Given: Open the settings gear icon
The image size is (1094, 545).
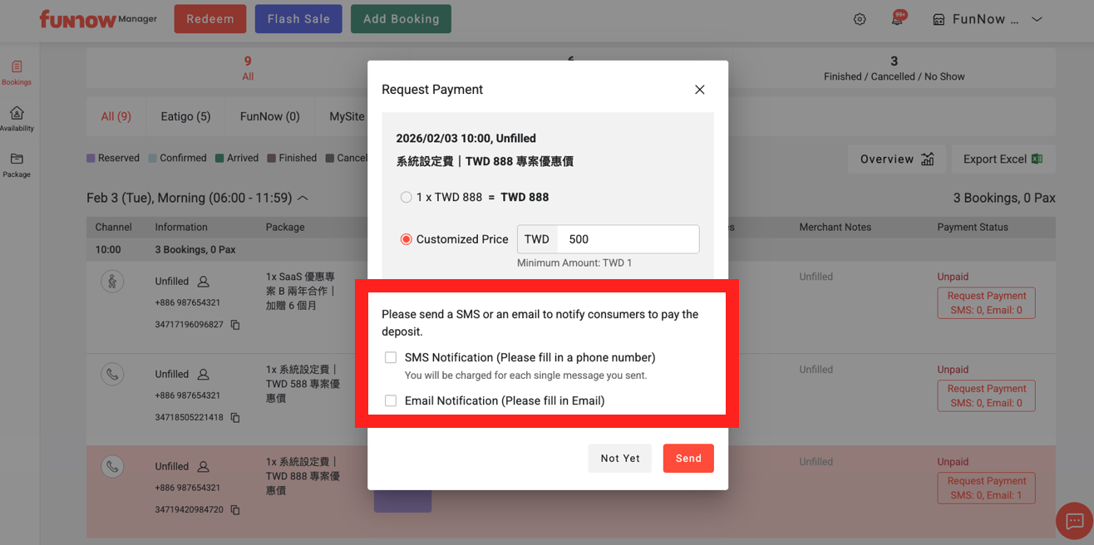Looking at the screenshot, I should pyautogui.click(x=860, y=19).
